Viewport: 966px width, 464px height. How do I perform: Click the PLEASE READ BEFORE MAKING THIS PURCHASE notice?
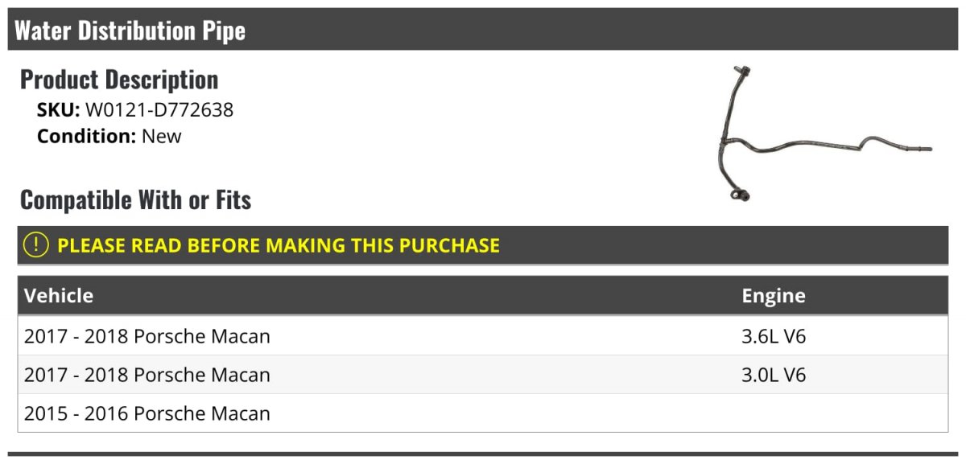pos(279,245)
